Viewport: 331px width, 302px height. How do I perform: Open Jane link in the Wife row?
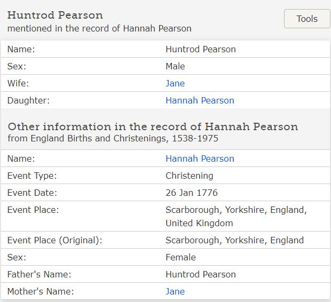pyautogui.click(x=175, y=83)
